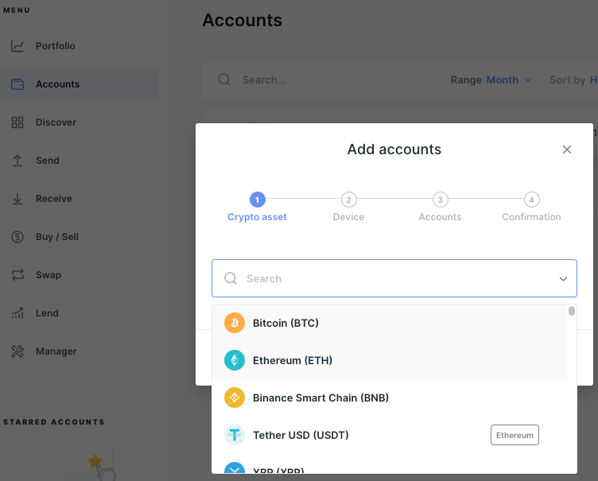Click the Manager tools icon
The width and height of the screenshot is (598, 481).
17,351
